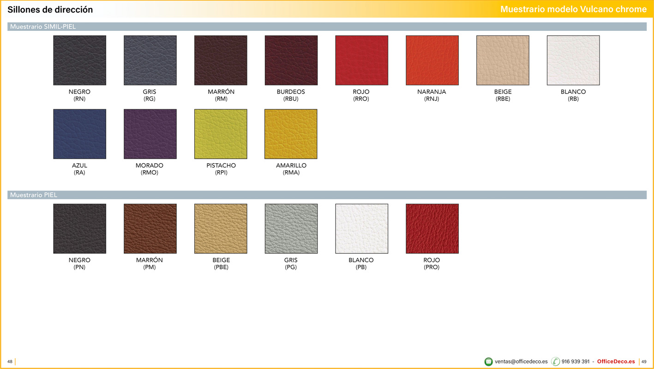Select the GRIS (RG) simil-piel swatch
654x369 pixels.
150,60
